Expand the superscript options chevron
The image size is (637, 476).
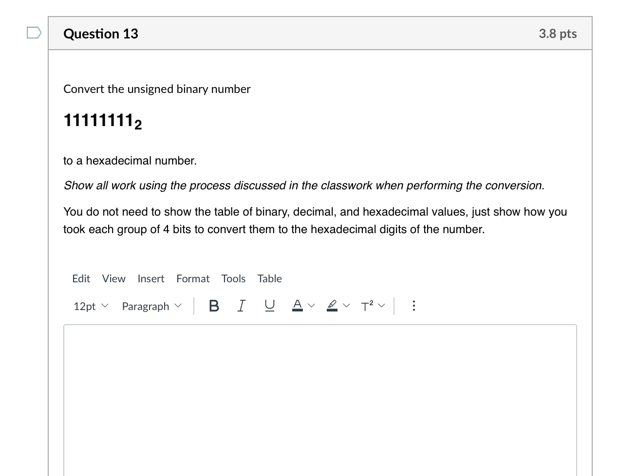[381, 306]
